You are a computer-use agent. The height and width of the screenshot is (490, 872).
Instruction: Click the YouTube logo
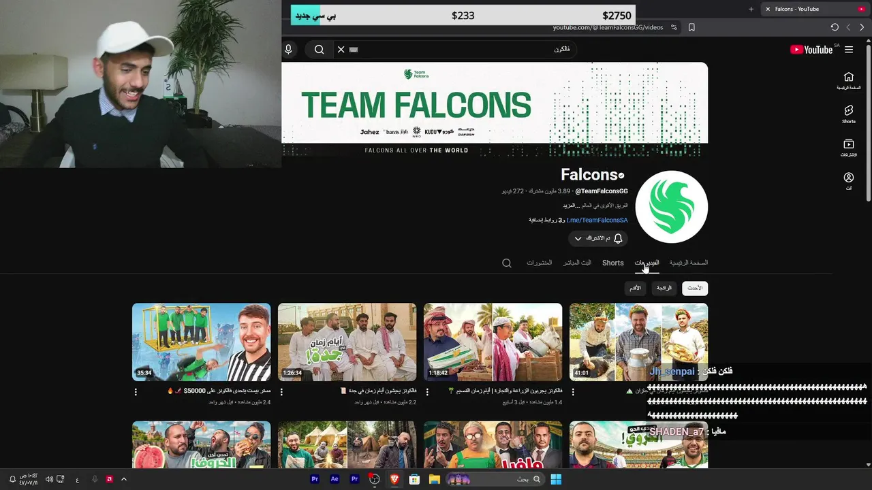click(x=811, y=50)
